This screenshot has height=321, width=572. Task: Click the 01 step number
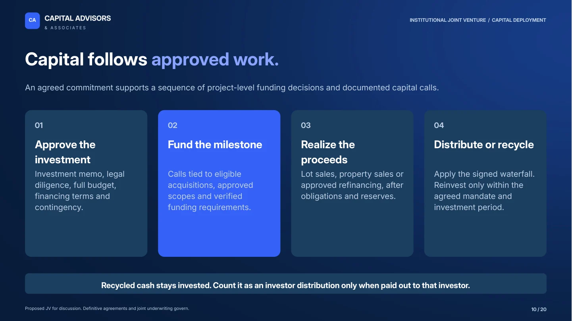click(x=39, y=126)
